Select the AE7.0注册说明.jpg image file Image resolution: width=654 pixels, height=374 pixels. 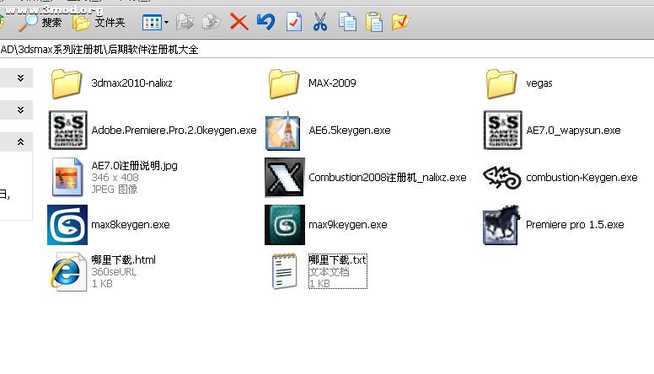67,177
